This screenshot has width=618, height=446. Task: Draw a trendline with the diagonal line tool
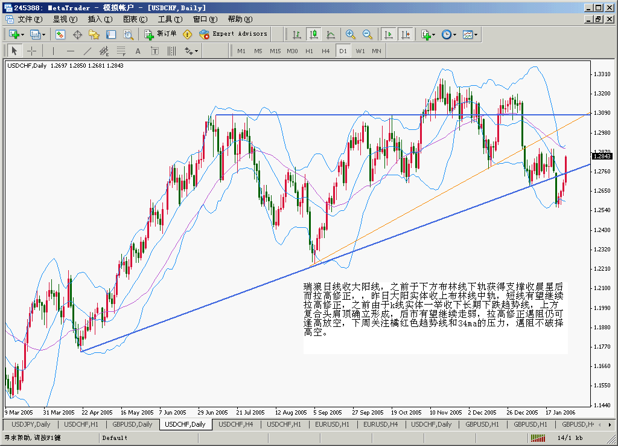point(88,51)
